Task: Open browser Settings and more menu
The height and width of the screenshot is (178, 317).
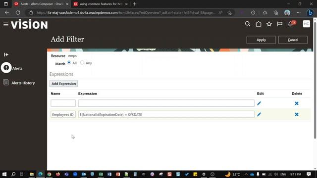Action: click(299, 13)
